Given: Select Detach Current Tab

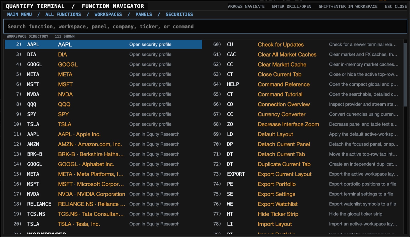Looking at the screenshot, I should click(x=303, y=154).
